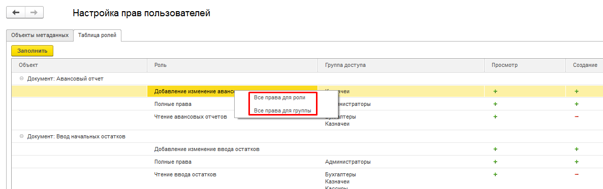
Task: Select Полные права under Ввод начальных остатков
Action: 173,162
